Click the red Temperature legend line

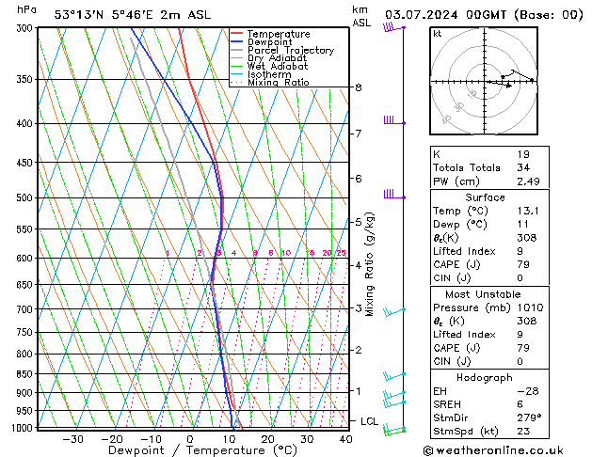[237, 34]
